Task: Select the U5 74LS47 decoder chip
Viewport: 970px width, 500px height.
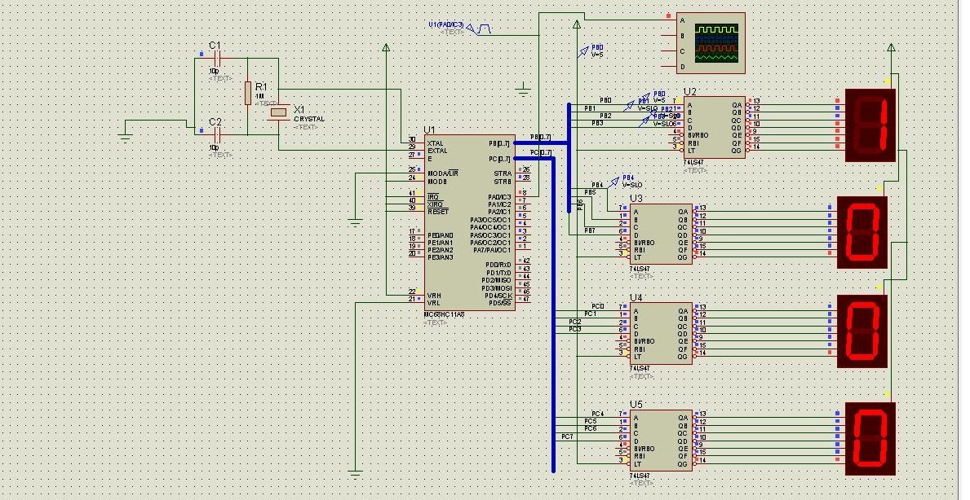Action: pos(661,441)
